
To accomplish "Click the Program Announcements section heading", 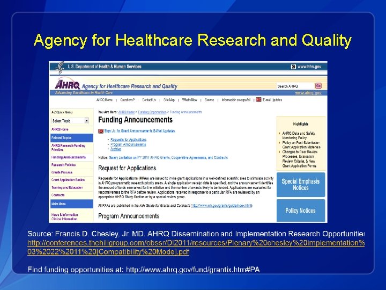I will (x=129, y=216).
